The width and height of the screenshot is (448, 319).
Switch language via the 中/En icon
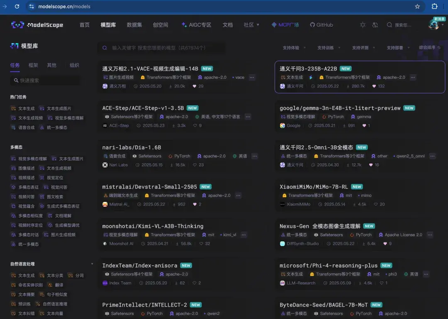pyautogui.click(x=375, y=25)
